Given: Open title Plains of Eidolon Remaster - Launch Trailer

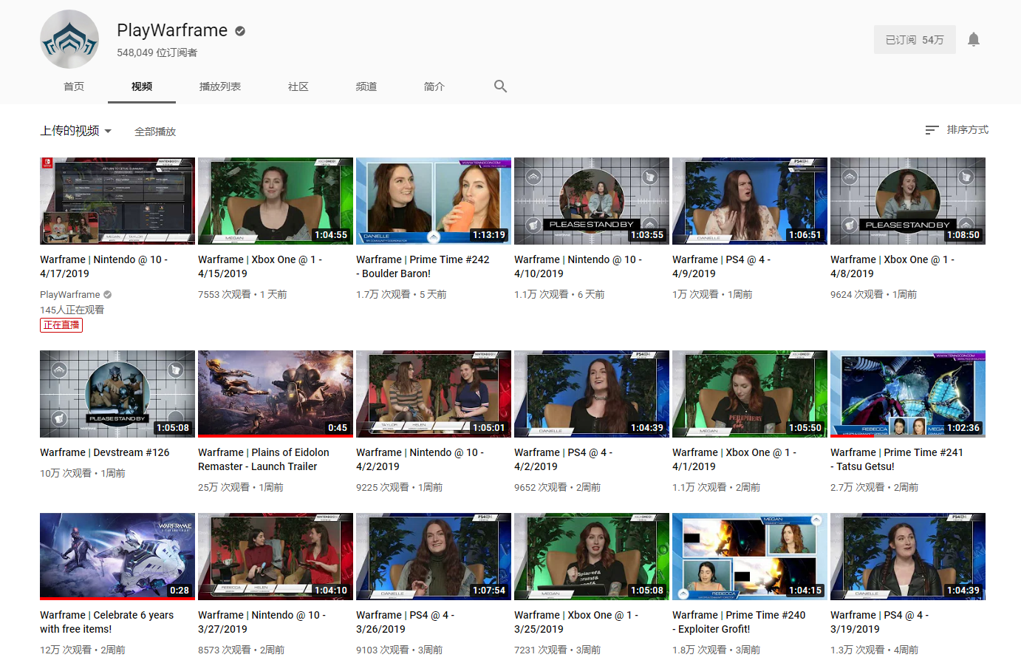Looking at the screenshot, I should (x=264, y=460).
